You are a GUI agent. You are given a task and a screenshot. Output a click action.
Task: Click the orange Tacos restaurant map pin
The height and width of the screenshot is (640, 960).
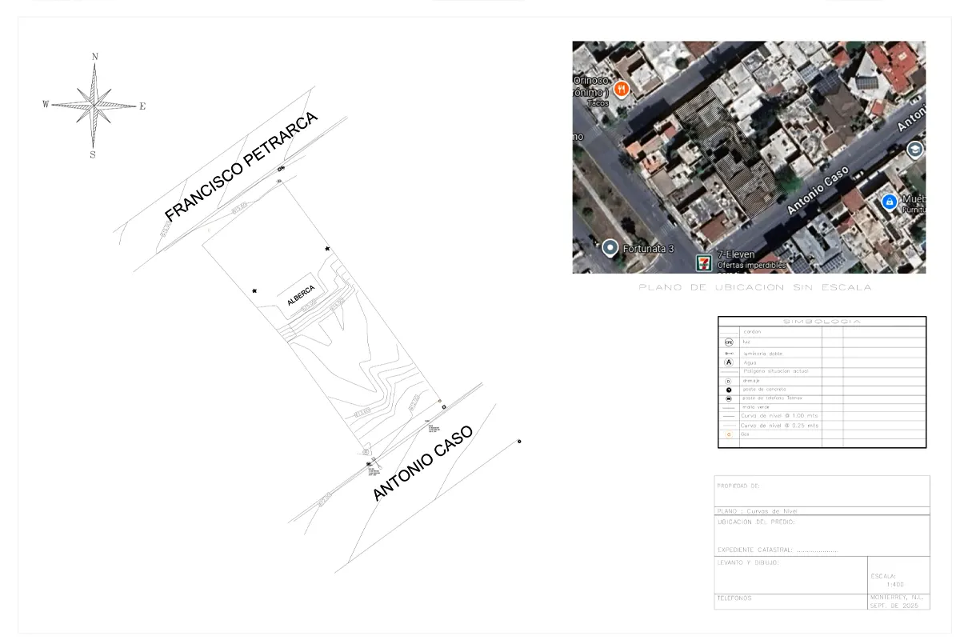point(622,88)
